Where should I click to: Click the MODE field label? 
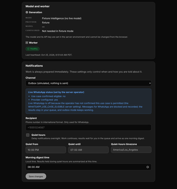click(x=29, y=18)
